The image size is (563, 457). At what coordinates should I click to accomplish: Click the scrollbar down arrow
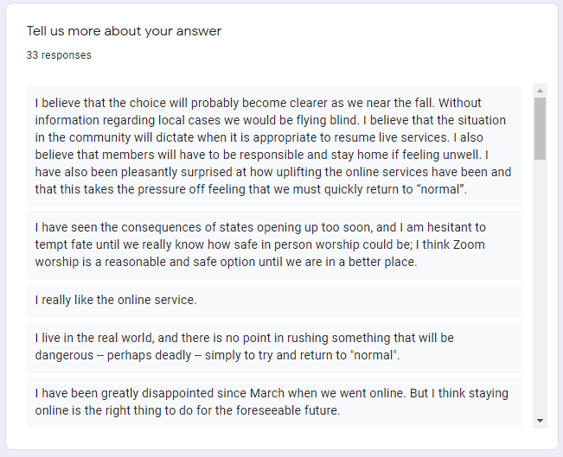[540, 421]
